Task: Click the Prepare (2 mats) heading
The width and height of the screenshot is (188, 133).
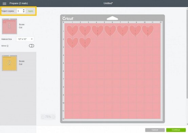Action: [x=19, y=3]
